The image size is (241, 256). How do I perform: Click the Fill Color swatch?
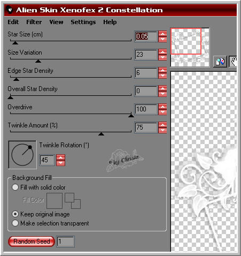point(55,201)
